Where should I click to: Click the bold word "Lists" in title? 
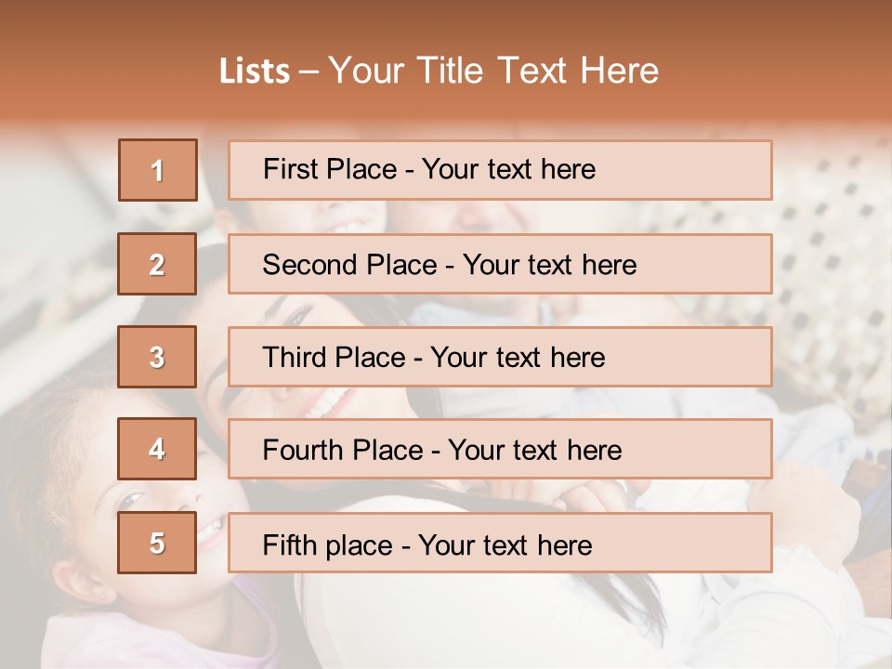tap(255, 71)
